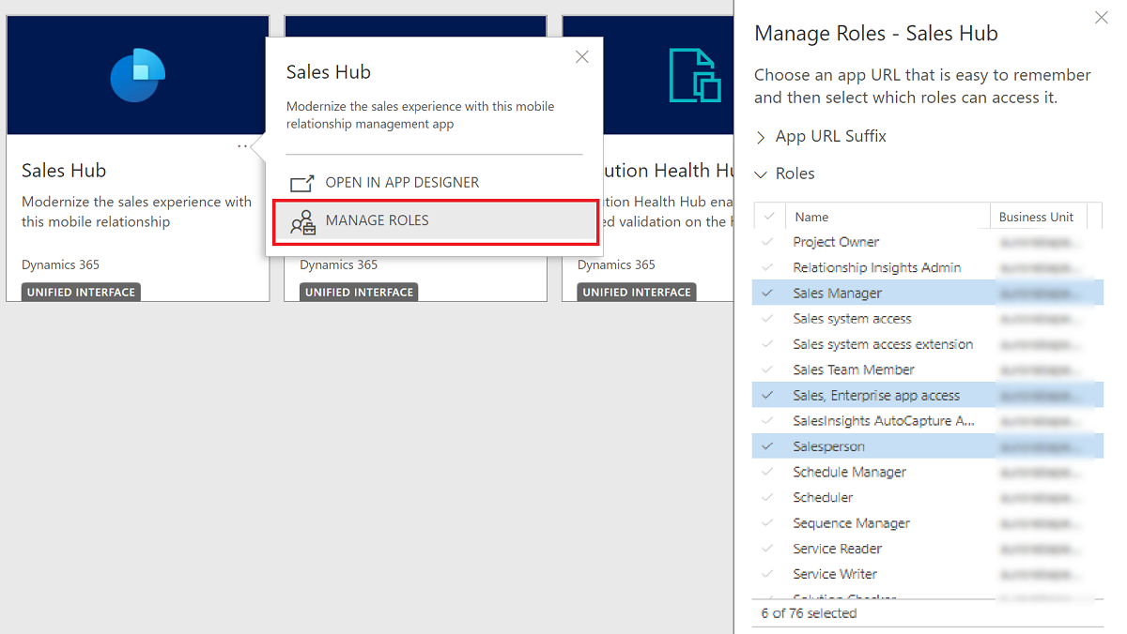Click the Solution Health Hub document icon
This screenshot has width=1127, height=634.
[x=695, y=75]
